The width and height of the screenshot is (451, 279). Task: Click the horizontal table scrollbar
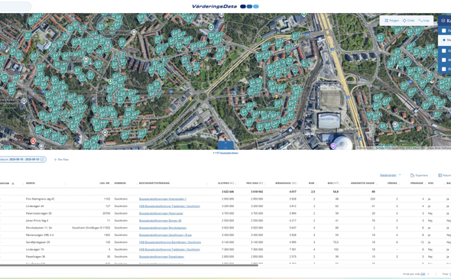tap(129, 265)
